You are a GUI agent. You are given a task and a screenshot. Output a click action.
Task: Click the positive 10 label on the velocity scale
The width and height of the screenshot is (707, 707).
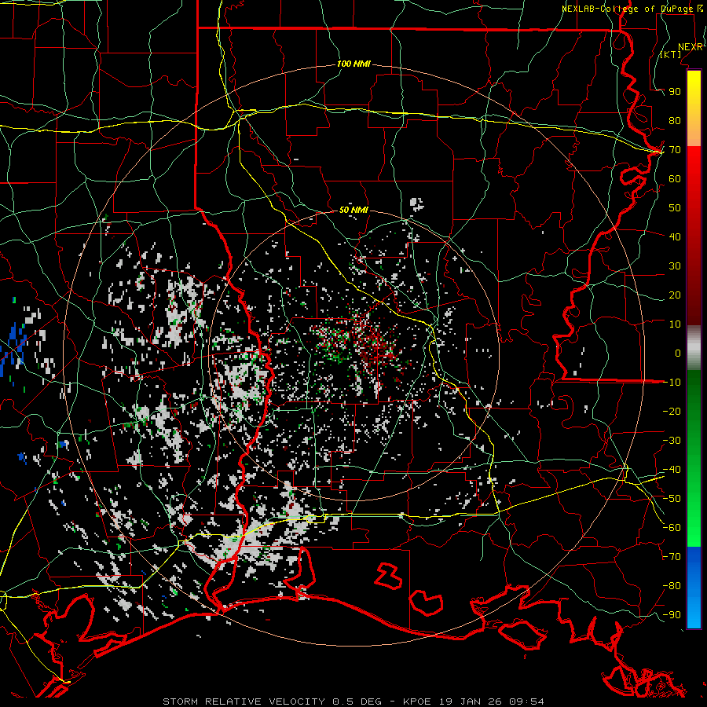(x=675, y=324)
